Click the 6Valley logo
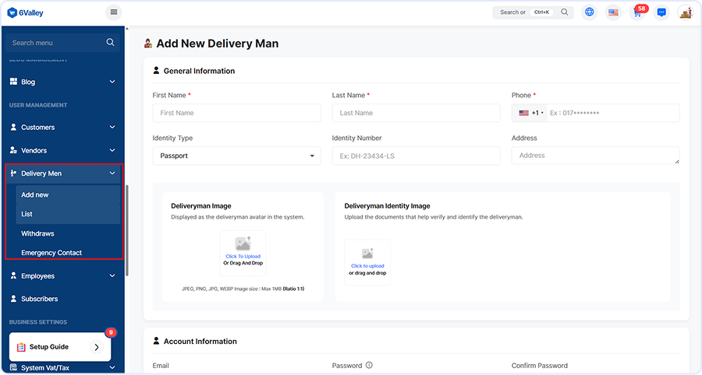This screenshot has width=702, height=375. click(x=26, y=12)
